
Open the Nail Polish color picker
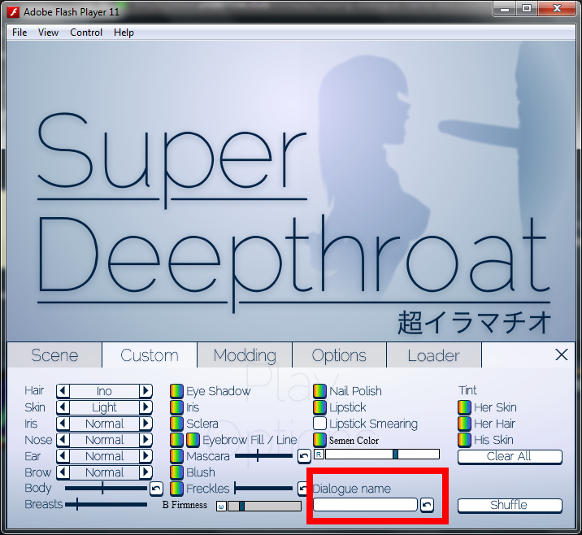[319, 391]
